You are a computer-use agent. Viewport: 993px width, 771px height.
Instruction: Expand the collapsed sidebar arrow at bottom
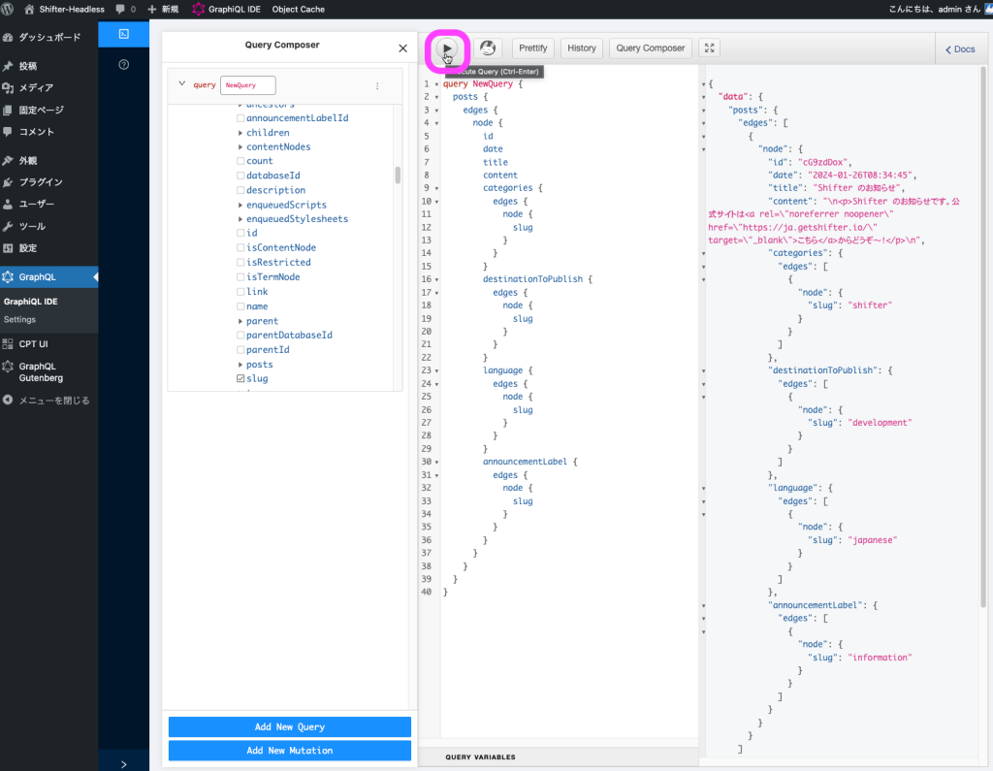pos(123,764)
